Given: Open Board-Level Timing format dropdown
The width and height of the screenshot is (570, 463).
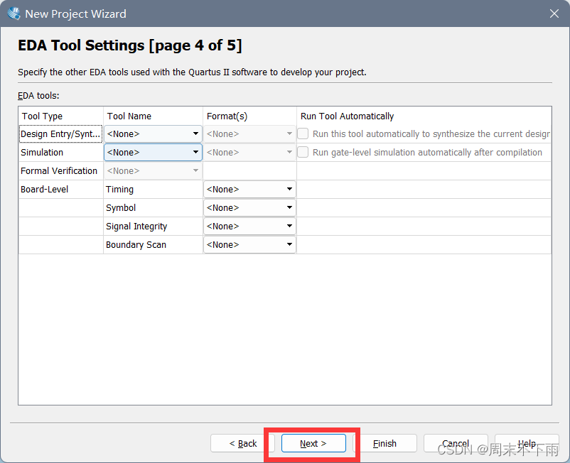Looking at the screenshot, I should point(249,189).
